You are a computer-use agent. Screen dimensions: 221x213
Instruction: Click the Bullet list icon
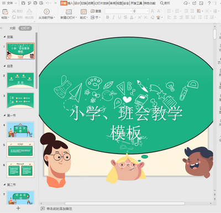click(169, 11)
